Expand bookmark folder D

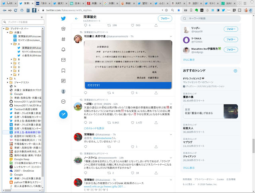(12, 67)
